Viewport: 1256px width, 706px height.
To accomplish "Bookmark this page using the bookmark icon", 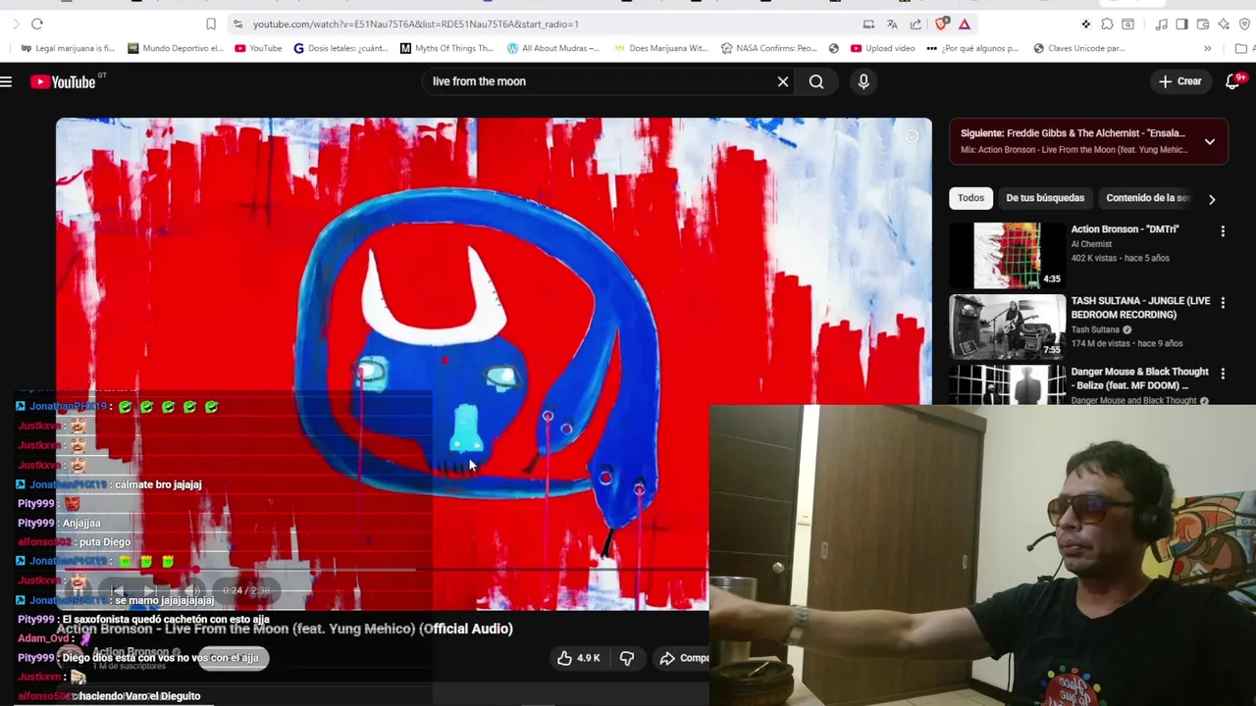I will [211, 24].
